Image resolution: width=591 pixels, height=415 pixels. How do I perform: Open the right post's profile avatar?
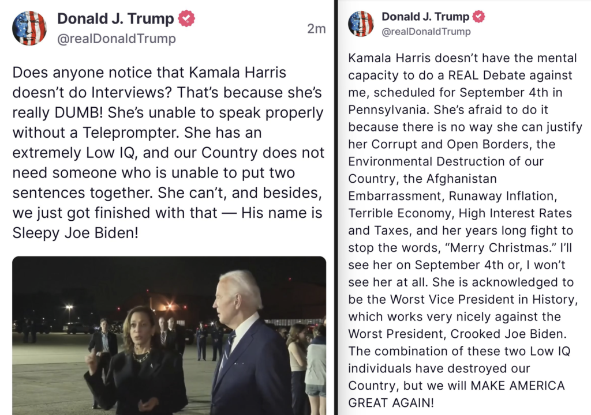click(361, 24)
